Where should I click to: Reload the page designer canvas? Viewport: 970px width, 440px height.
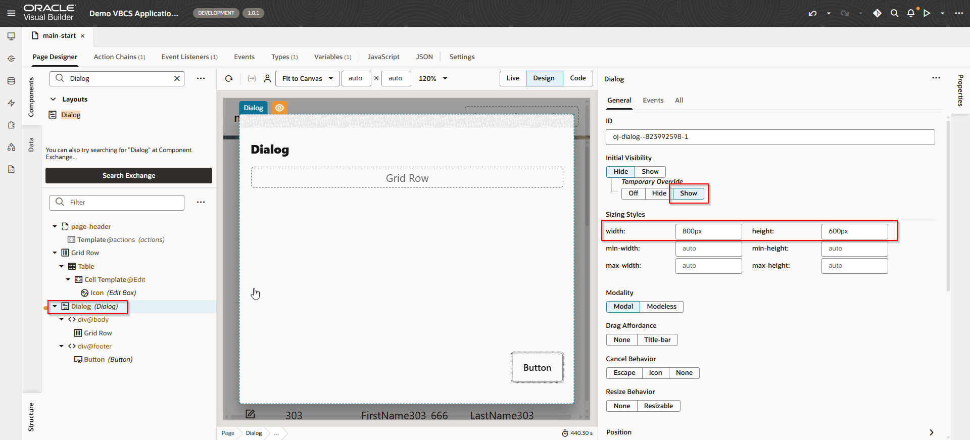[x=229, y=78]
